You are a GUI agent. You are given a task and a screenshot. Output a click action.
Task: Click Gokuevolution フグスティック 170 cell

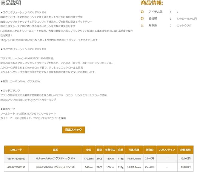click(x=55, y=158)
